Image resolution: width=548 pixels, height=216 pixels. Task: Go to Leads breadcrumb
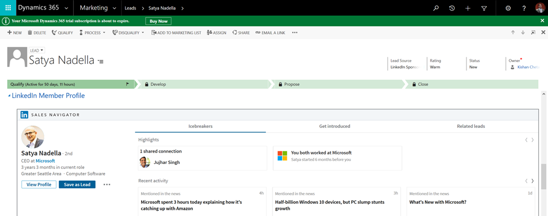(130, 8)
